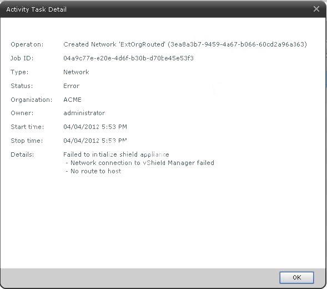Click the ExtOrgRouted operation description
The image size is (327, 289).
point(185,44)
